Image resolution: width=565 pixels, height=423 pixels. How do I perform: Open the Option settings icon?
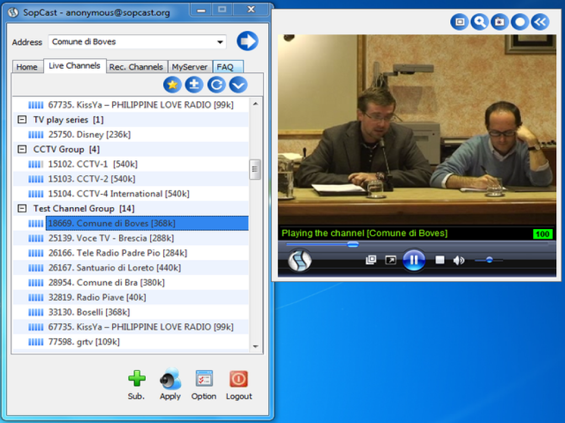point(204,378)
